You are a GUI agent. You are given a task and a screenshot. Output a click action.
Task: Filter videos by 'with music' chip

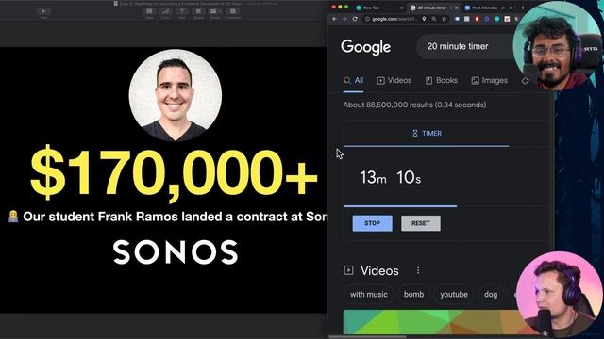(369, 295)
